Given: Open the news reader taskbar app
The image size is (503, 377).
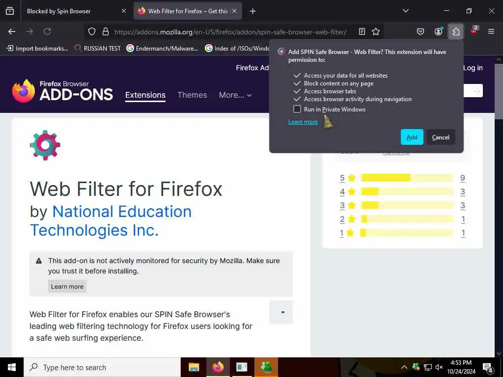Looking at the screenshot, I should pos(242,367).
